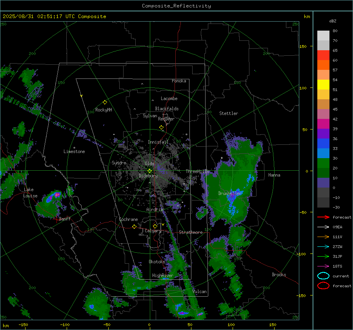Select the orange 57-60 dBZ swatch
353x330 pixels.
click(x=323, y=65)
